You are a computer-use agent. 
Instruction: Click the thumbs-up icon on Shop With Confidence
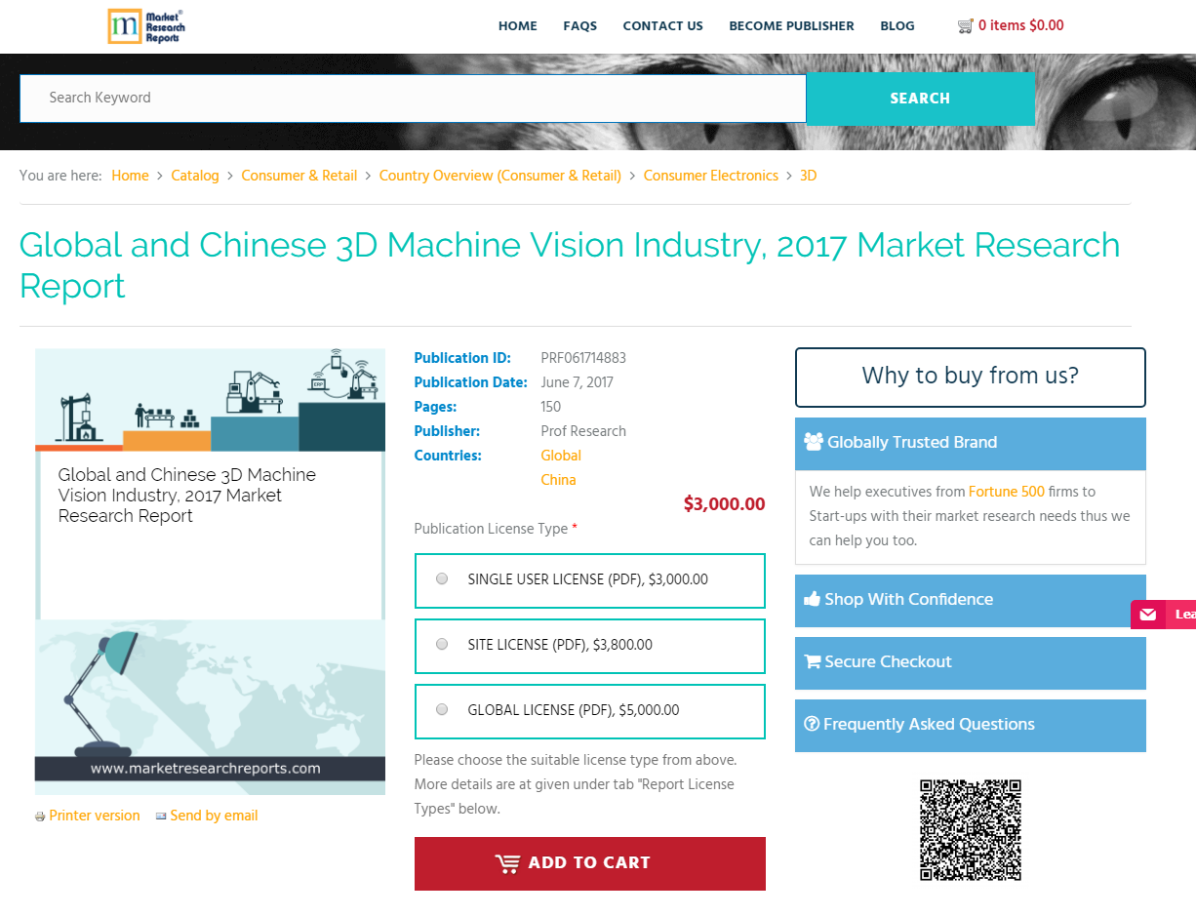click(812, 600)
